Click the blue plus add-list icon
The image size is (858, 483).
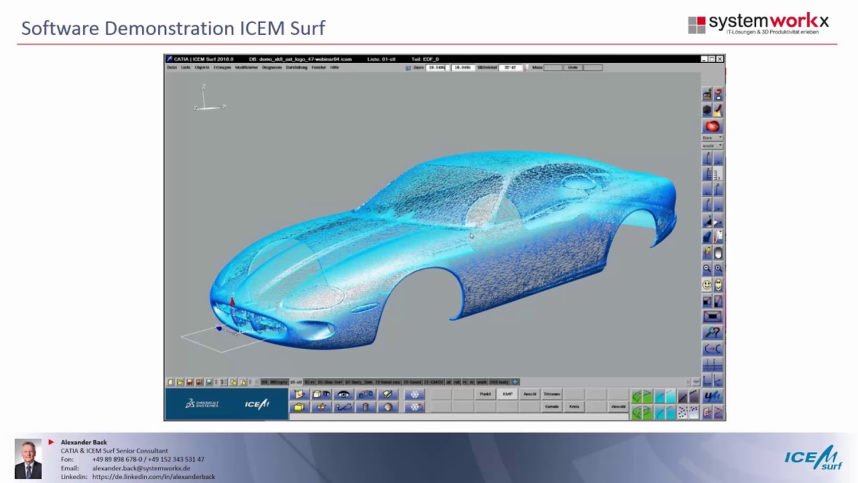click(515, 382)
